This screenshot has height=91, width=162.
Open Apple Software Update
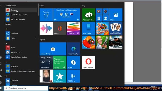click(x=21, y=57)
